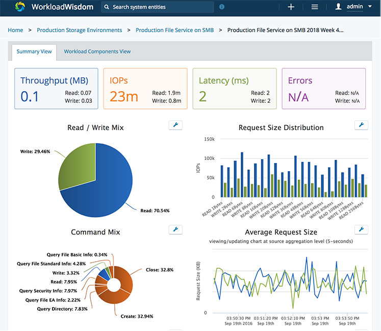This screenshot has width=381, height=331.
Task: Open Average Request Size wrench settings
Action: pos(361,230)
